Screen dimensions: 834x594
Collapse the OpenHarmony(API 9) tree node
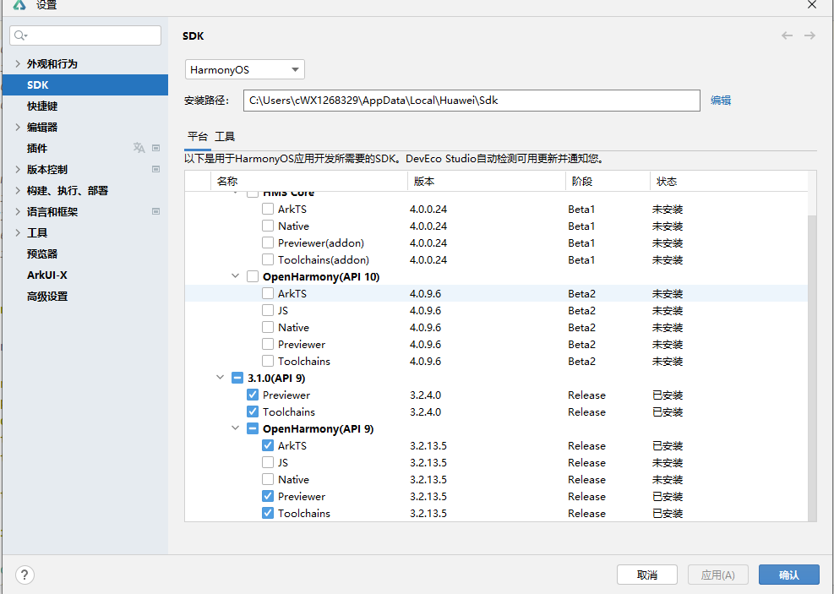click(x=235, y=428)
